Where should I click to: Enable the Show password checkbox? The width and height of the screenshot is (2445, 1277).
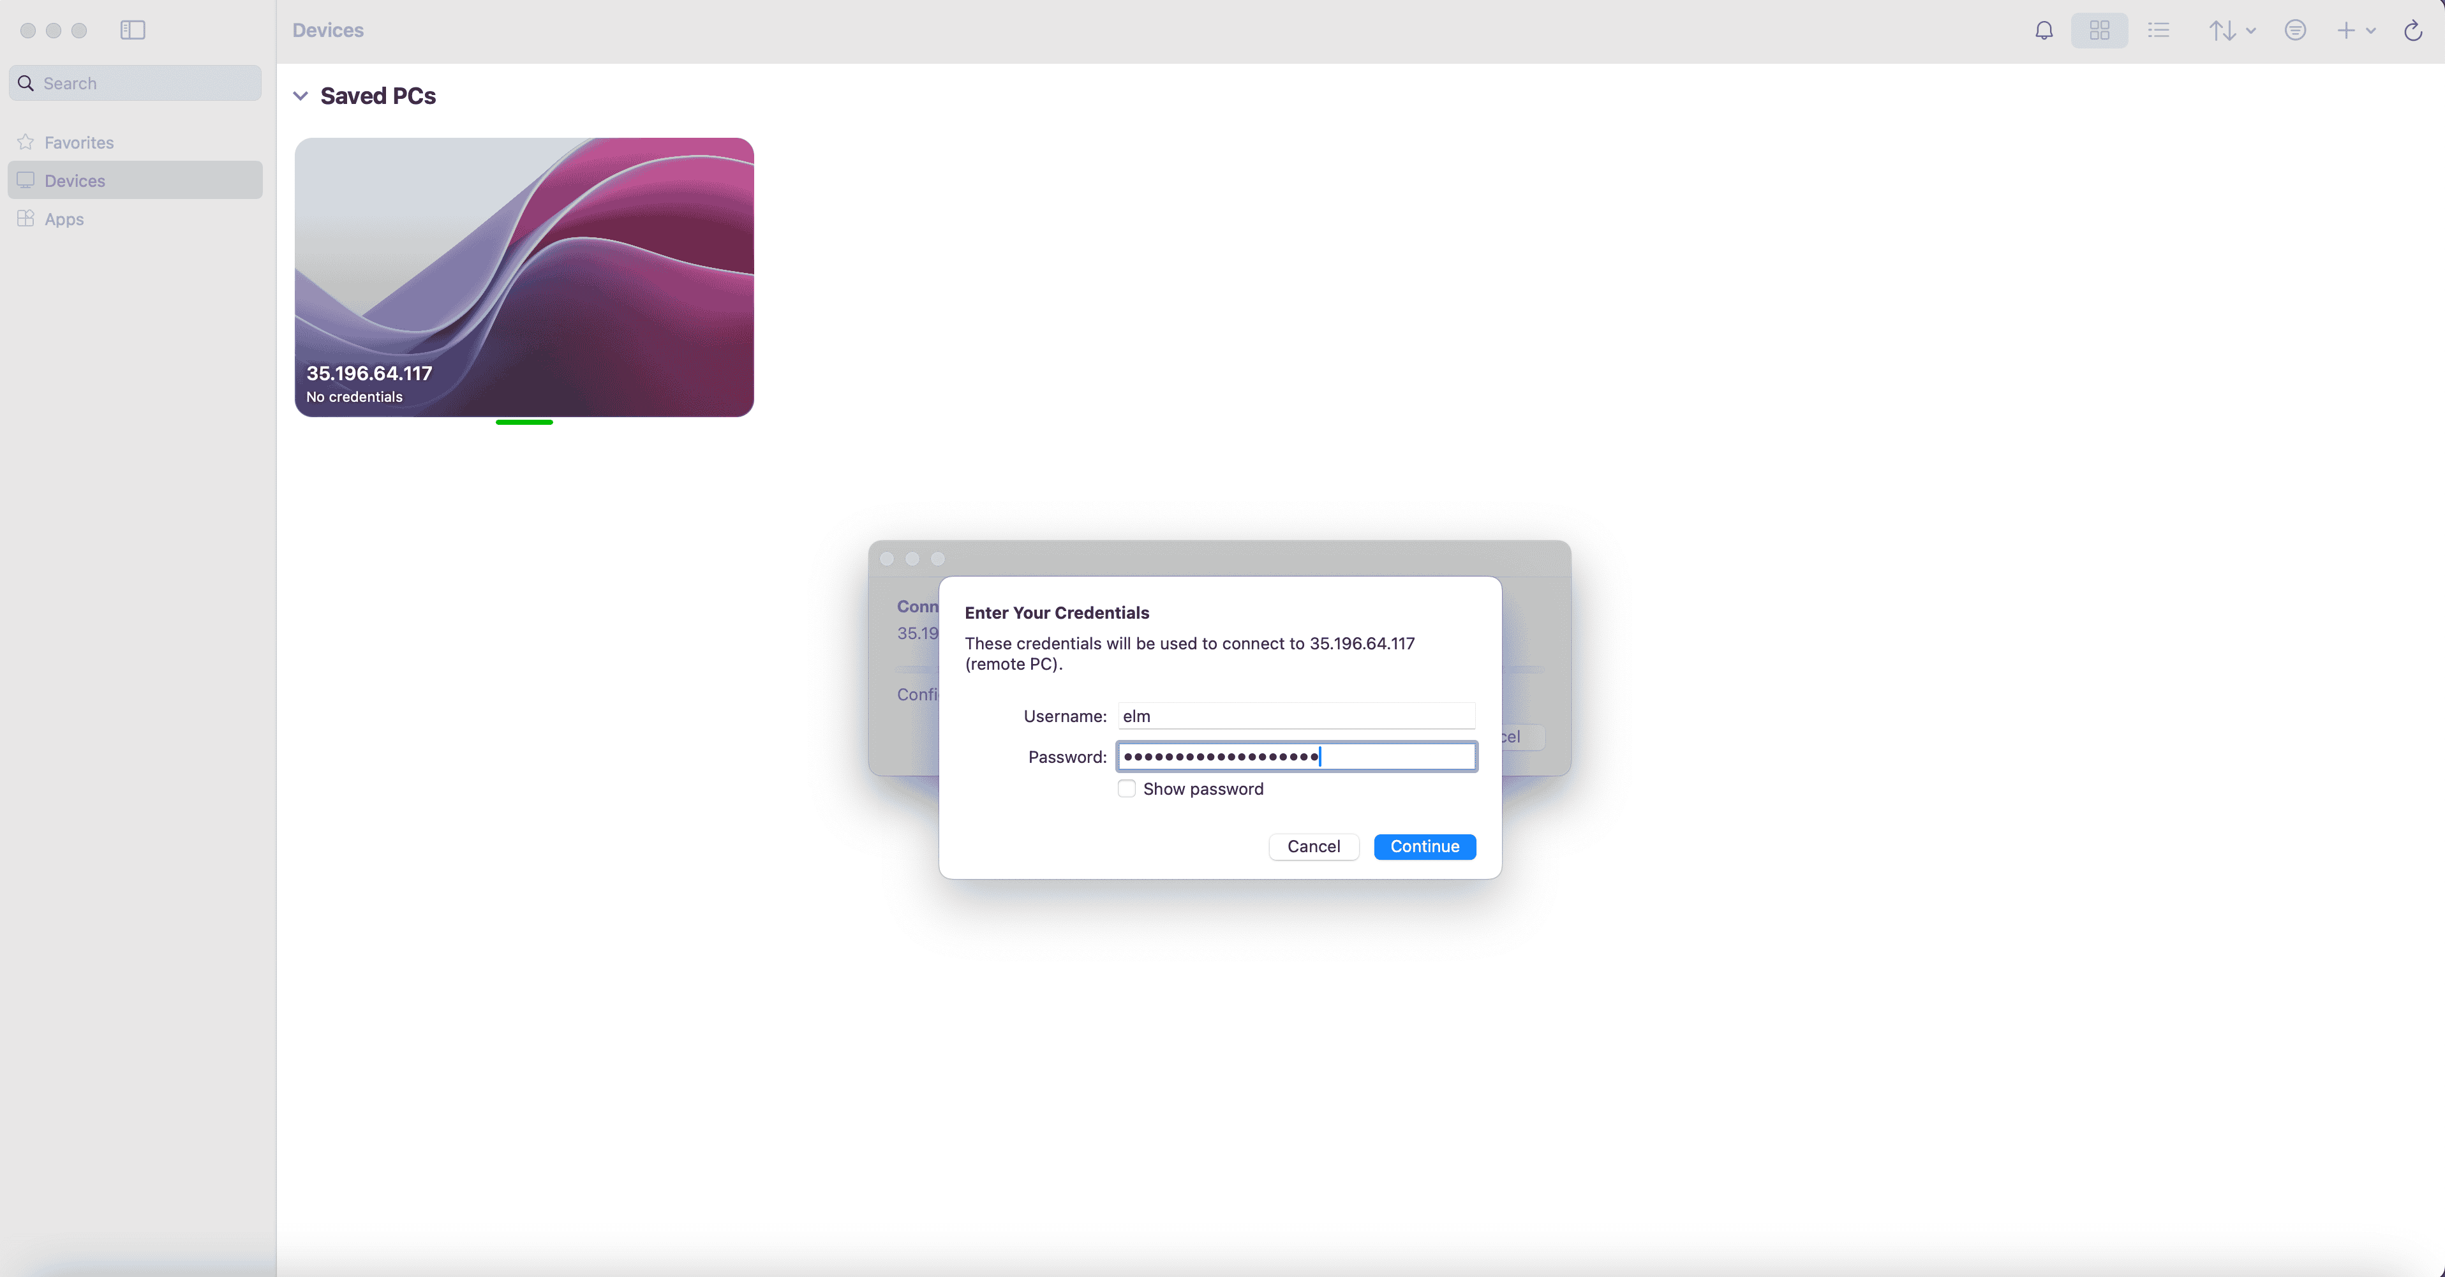click(x=1127, y=788)
